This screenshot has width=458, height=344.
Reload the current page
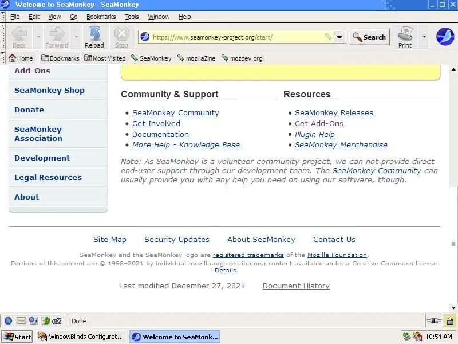pos(94,37)
